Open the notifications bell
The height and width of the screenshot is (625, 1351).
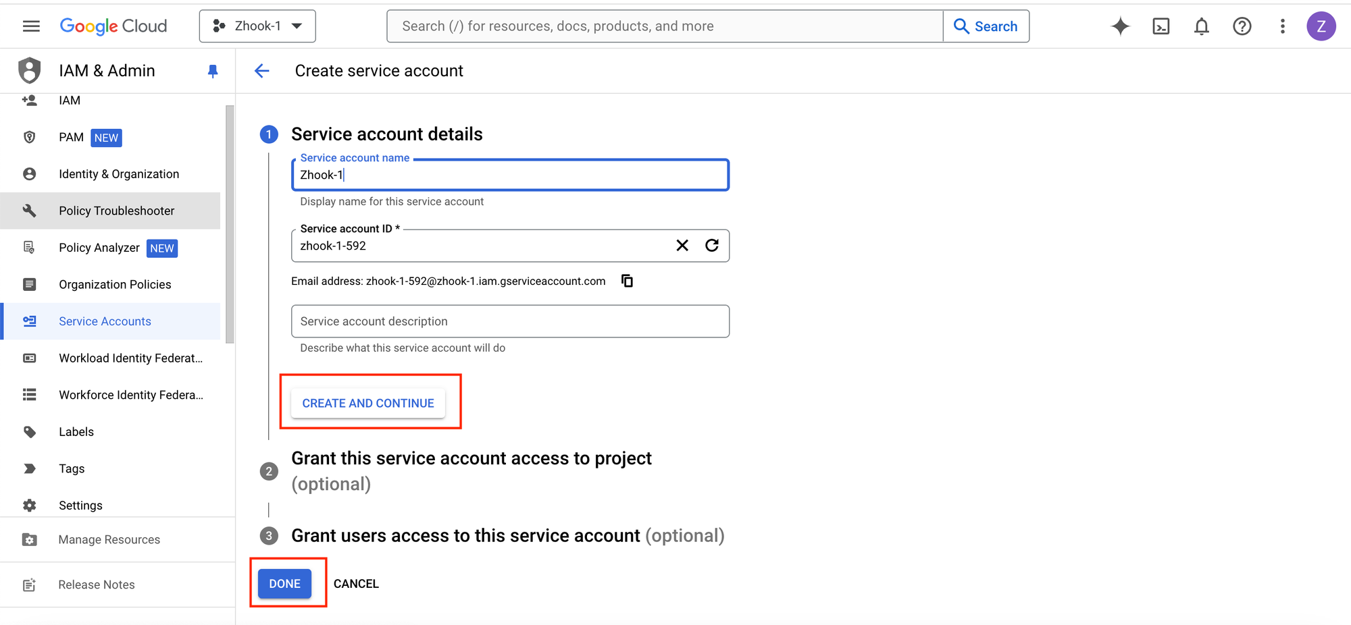tap(1201, 26)
